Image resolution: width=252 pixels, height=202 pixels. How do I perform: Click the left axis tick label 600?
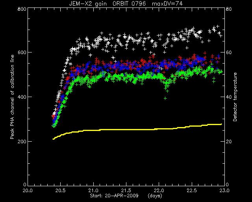22,52
